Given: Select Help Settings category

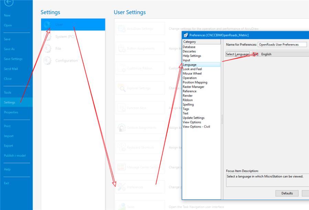Looking at the screenshot, I should (x=192, y=56).
